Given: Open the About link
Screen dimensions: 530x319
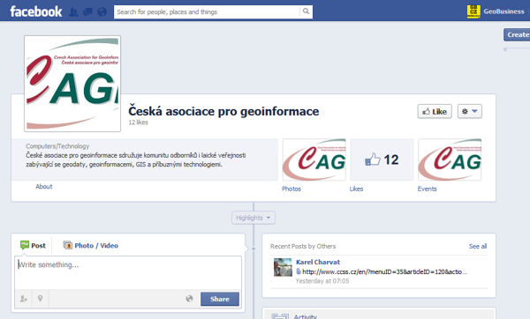Looking at the screenshot, I should (44, 187).
